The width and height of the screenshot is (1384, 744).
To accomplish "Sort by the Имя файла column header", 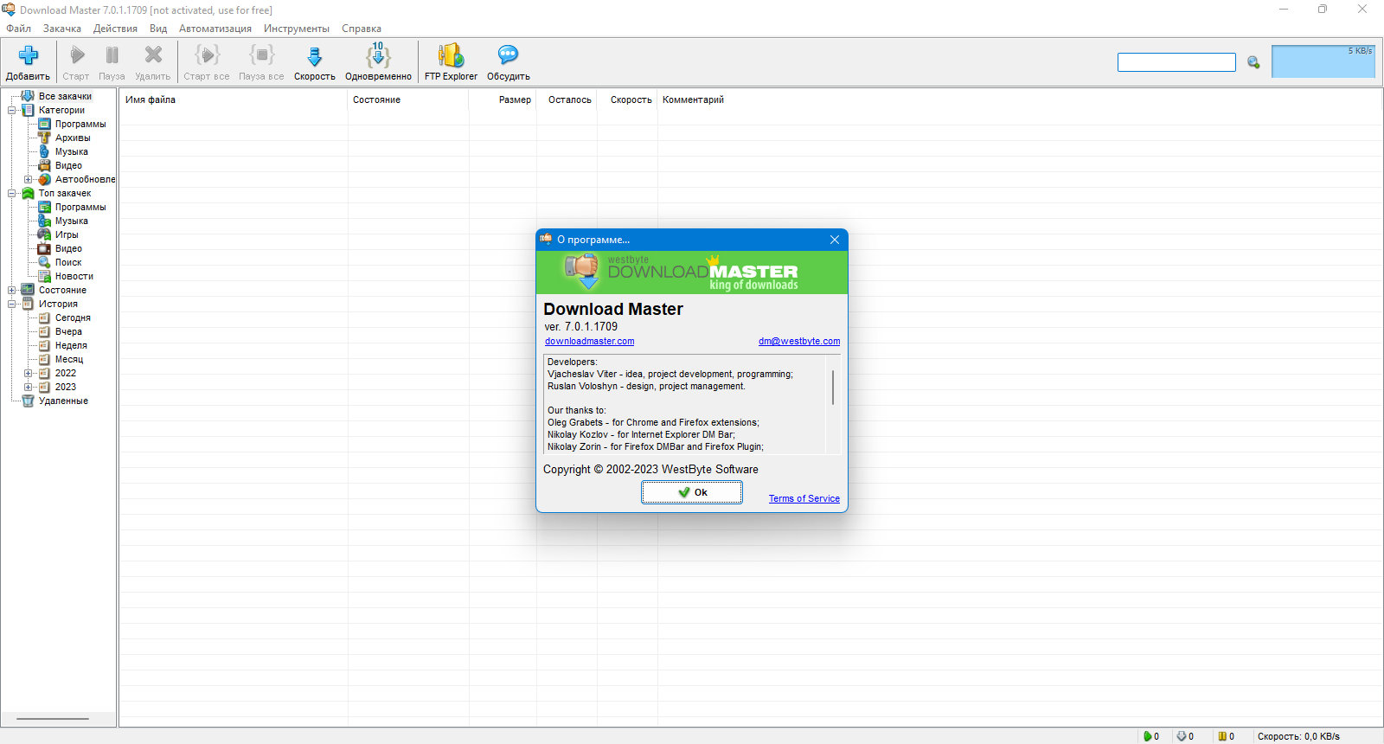I will click(234, 99).
